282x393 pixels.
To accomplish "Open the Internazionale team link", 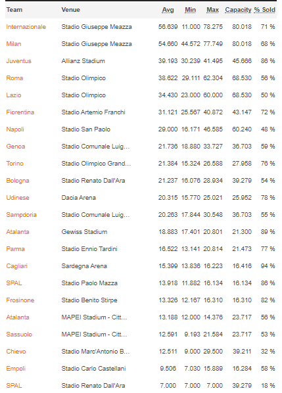I will click(x=26, y=27).
